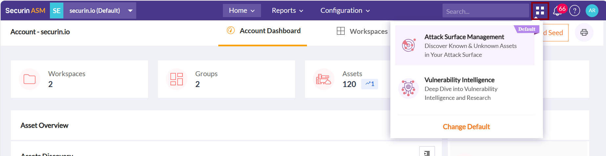This screenshot has height=156, width=606.
Task: Open the Home menu dropdown
Action: point(242,11)
